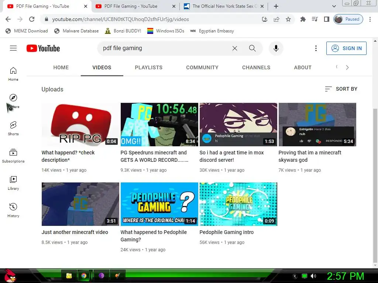Start voice search with the microphone icon
Viewport: 378px width, 283px height.
point(276,48)
